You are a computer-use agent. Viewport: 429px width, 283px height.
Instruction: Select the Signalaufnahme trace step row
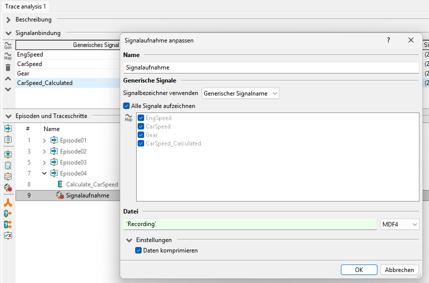pyautogui.click(x=68, y=195)
